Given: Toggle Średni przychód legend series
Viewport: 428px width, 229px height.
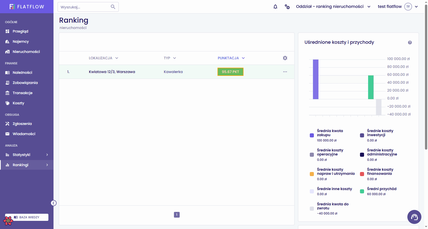Looking at the screenshot, I should coord(378,191).
